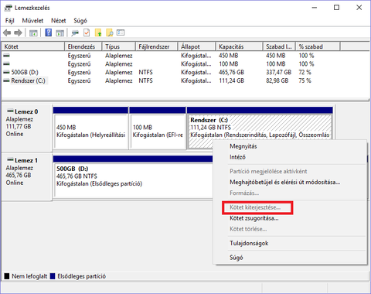Open Tulajdonságok from the context menu
Viewport: 371px width, 294px height.
pyautogui.click(x=290, y=243)
